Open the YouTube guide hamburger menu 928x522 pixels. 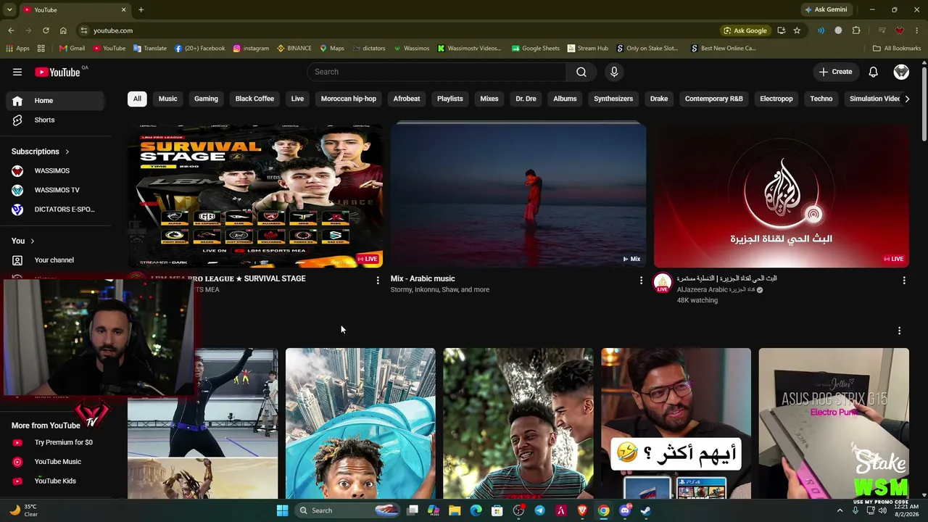[x=17, y=72]
